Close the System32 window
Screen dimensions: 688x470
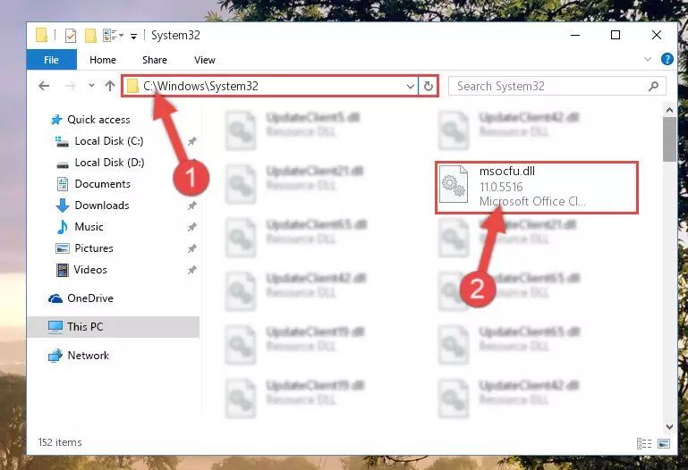coord(657,35)
